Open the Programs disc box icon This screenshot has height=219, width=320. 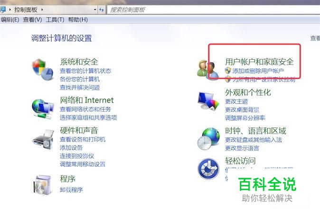tap(42, 185)
